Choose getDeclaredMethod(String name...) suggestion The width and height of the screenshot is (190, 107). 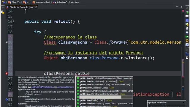click(104, 103)
